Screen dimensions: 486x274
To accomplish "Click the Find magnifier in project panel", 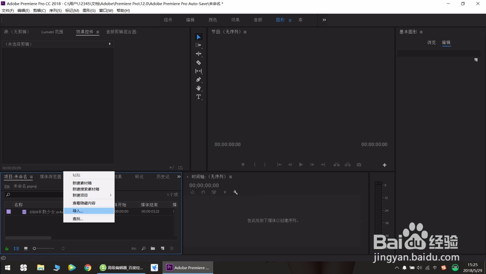I will [143, 249].
